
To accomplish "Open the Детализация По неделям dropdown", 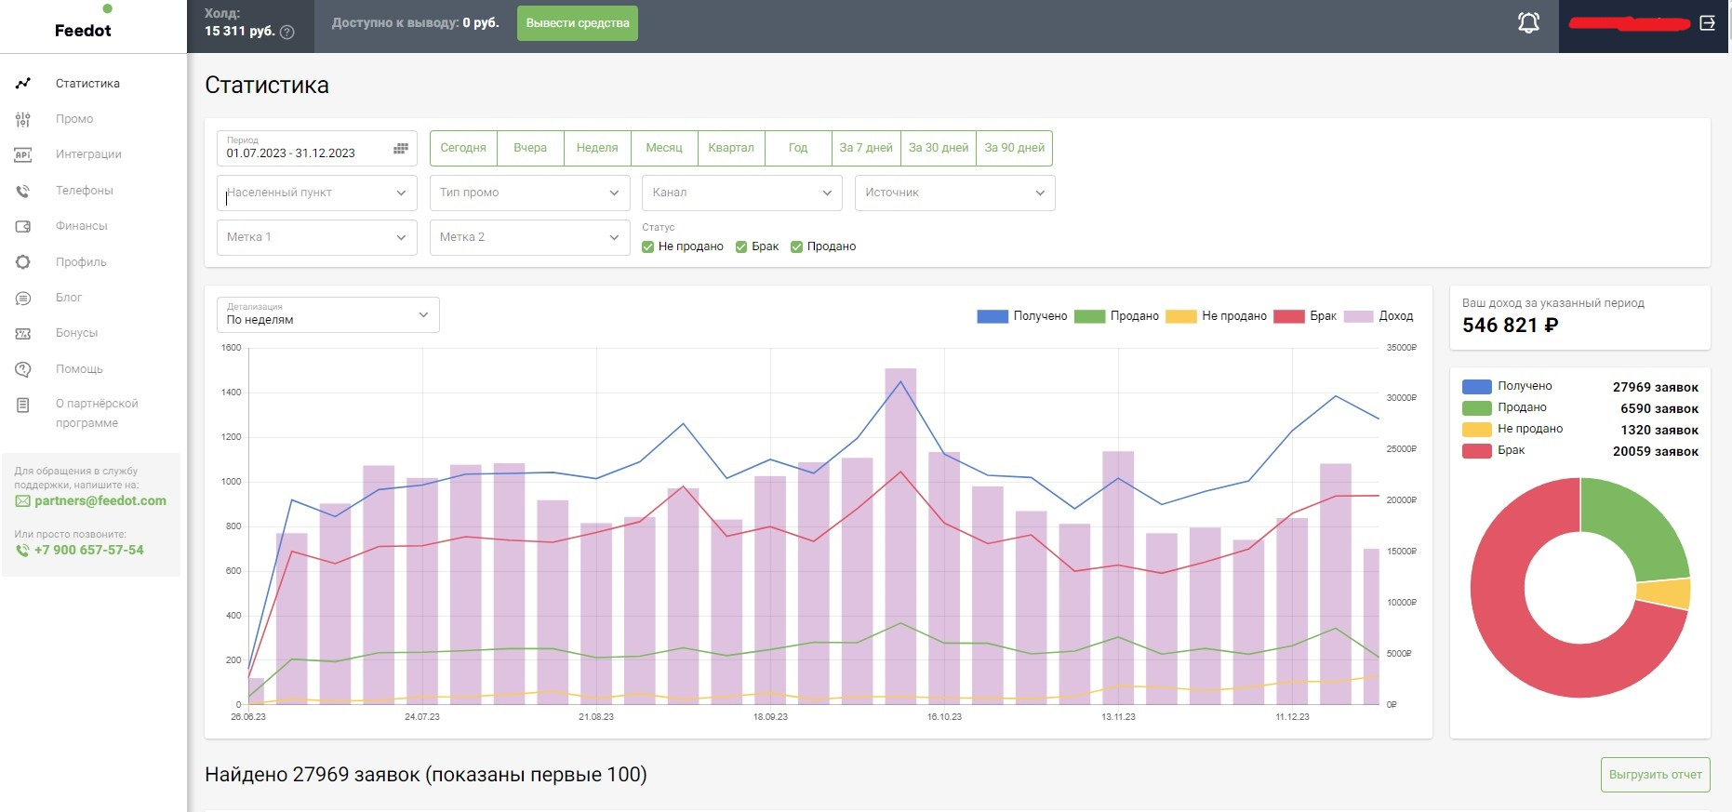I will [x=327, y=314].
